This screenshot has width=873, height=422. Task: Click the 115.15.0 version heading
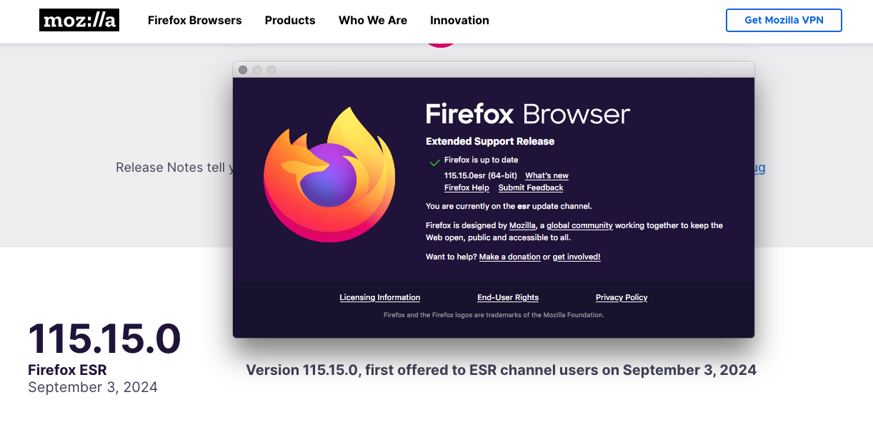(x=104, y=339)
